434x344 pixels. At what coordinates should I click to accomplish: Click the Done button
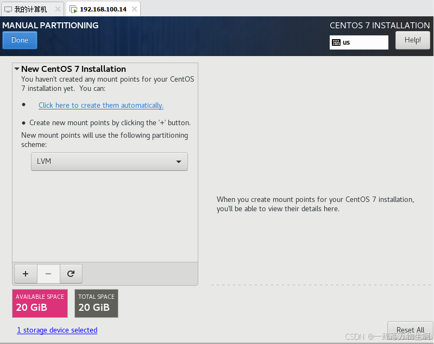point(20,40)
